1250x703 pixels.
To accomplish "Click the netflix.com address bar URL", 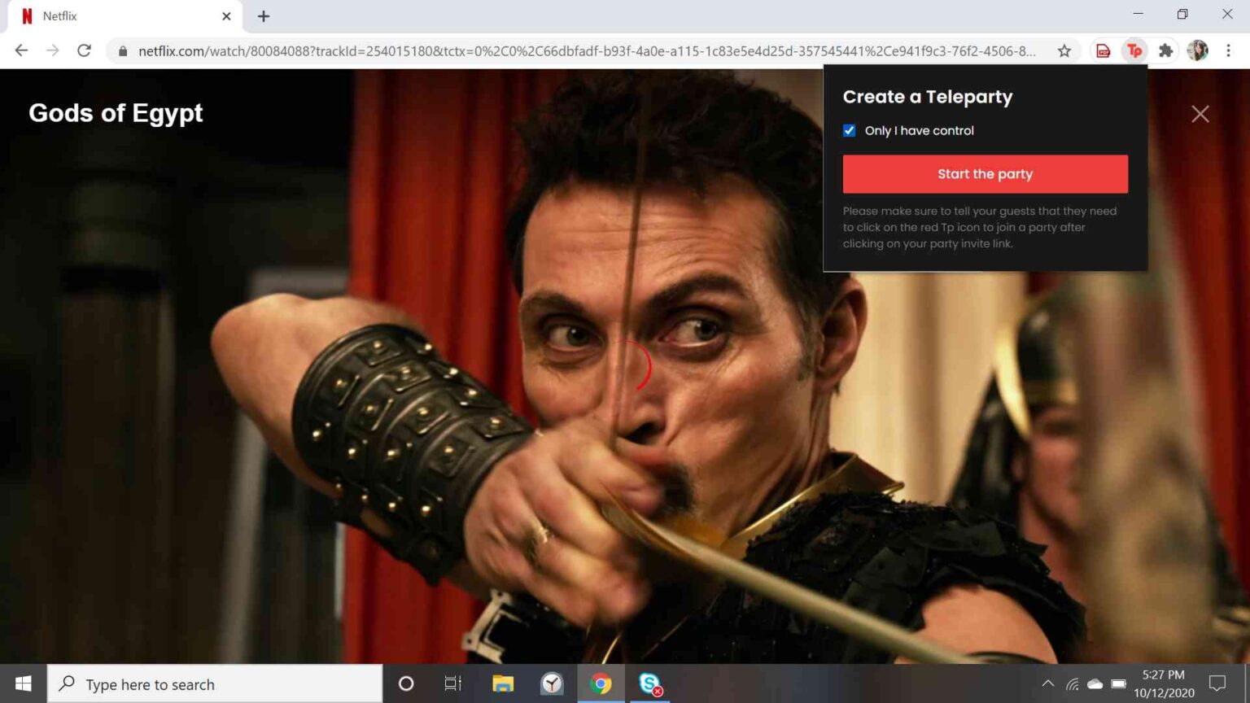I will pyautogui.click(x=586, y=51).
